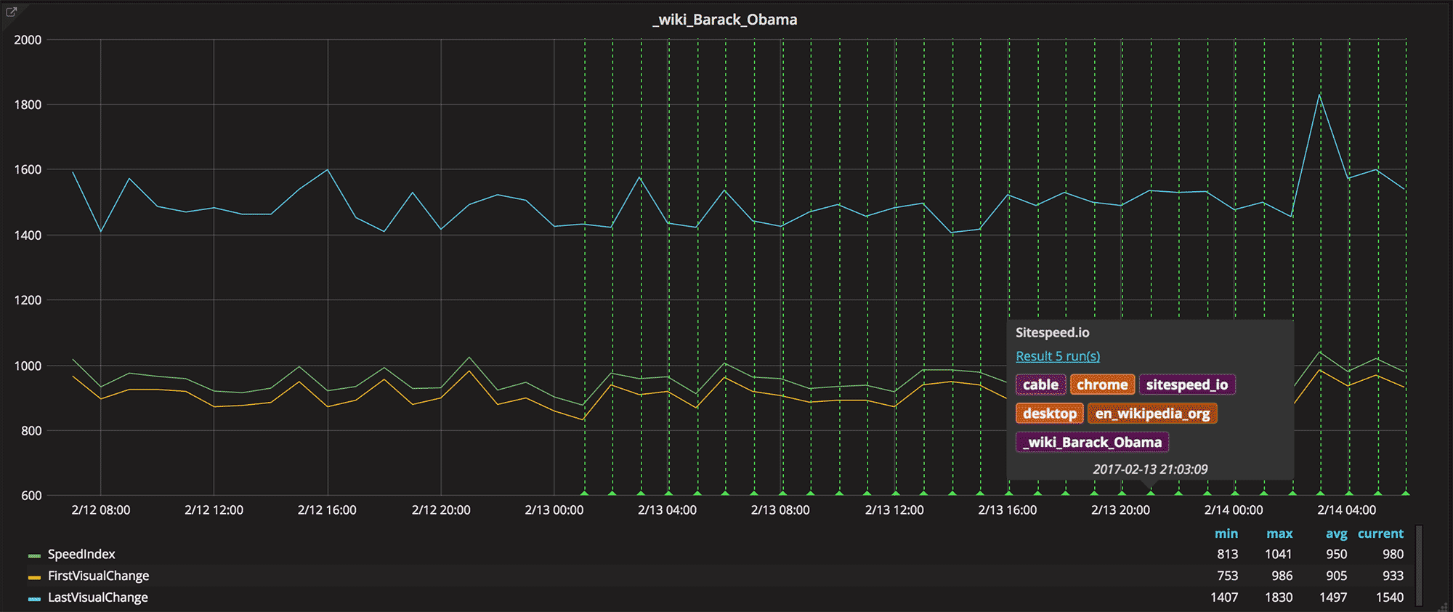Viewport: 1453px width, 612px height.
Task: Click the panel link icon in top-left corner
Action: click(11, 12)
